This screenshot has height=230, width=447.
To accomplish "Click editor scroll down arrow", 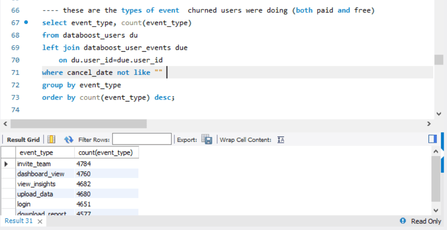I will tap(439, 114).
